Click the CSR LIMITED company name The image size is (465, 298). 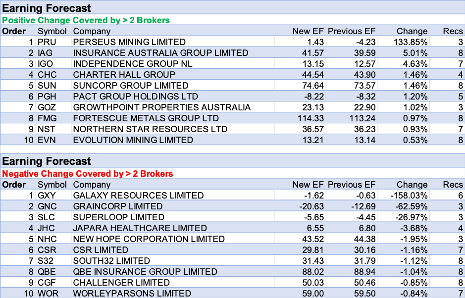pyautogui.click(x=101, y=250)
